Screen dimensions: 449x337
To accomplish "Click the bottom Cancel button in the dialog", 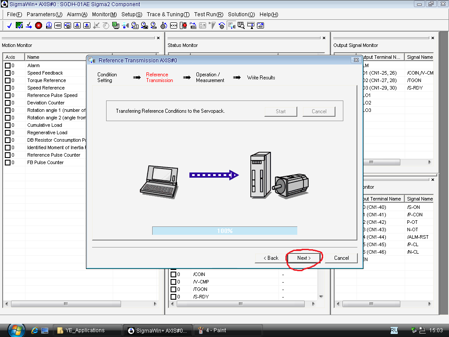I will coord(341,258).
